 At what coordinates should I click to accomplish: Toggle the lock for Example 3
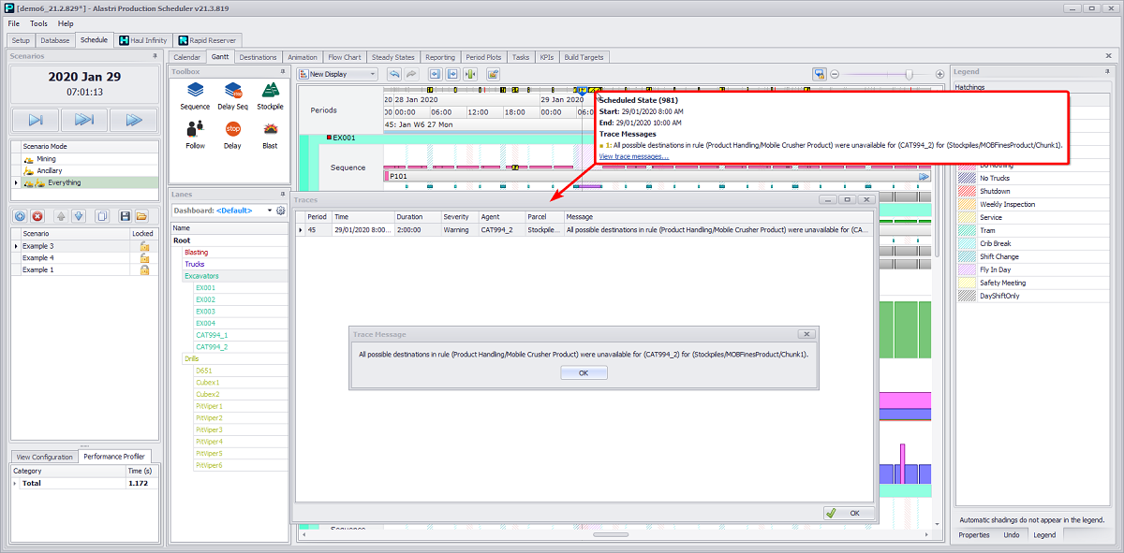click(x=144, y=246)
